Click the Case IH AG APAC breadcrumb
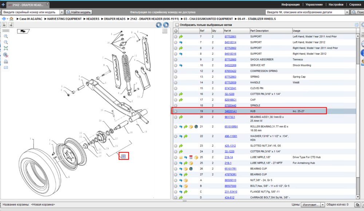The image size is (364, 211). [31, 19]
